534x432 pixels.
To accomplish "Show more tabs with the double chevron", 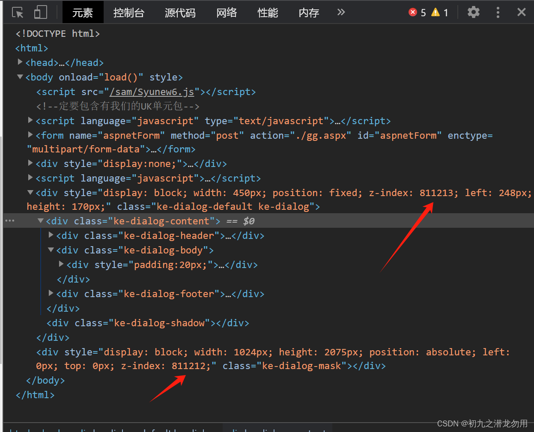I will 341,12.
